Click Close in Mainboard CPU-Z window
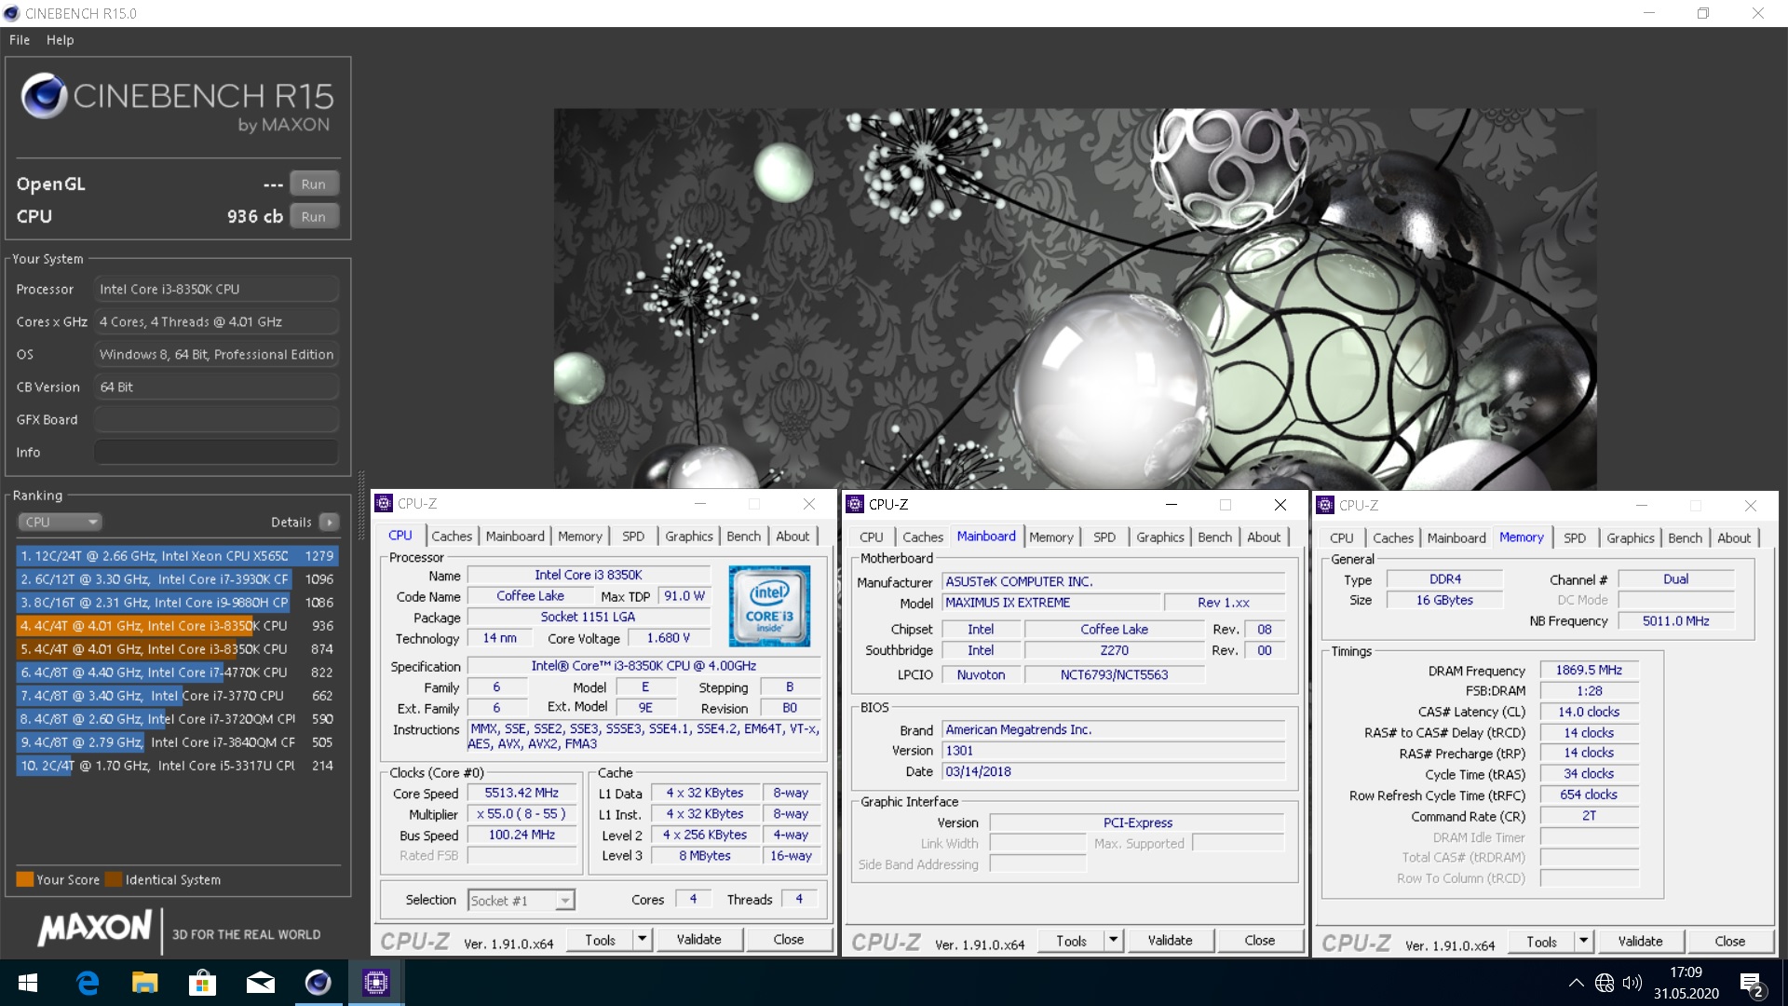 point(1259,941)
